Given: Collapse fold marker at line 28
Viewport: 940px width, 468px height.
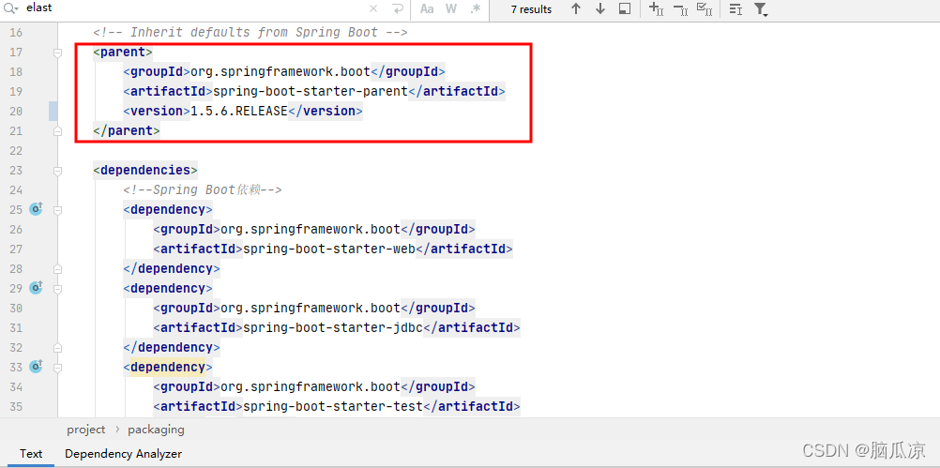Looking at the screenshot, I should point(57,269).
